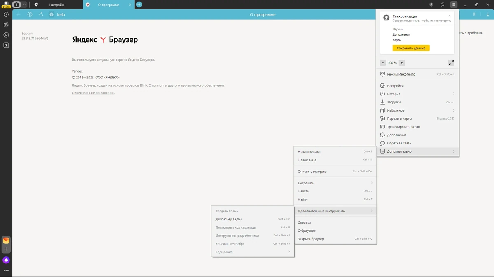
Task: Choose Закрыть браузер
Action: pos(335,239)
